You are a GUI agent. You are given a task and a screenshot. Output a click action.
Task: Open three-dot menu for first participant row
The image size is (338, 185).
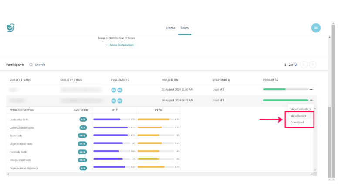click(x=311, y=89)
